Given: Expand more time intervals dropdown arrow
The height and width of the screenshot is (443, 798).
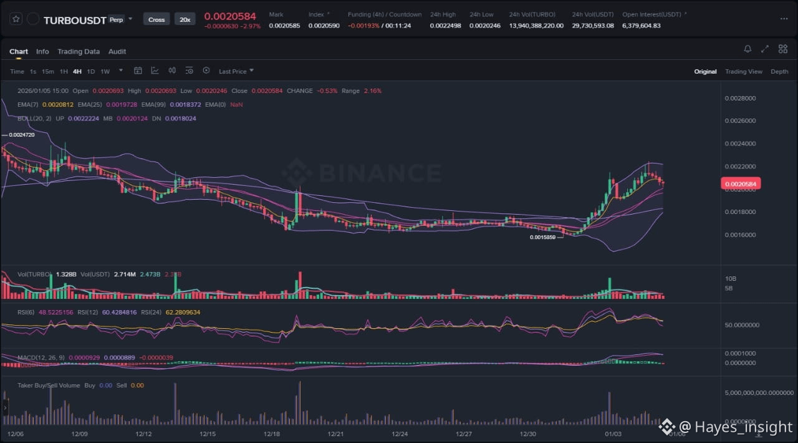Looking at the screenshot, I should [121, 71].
